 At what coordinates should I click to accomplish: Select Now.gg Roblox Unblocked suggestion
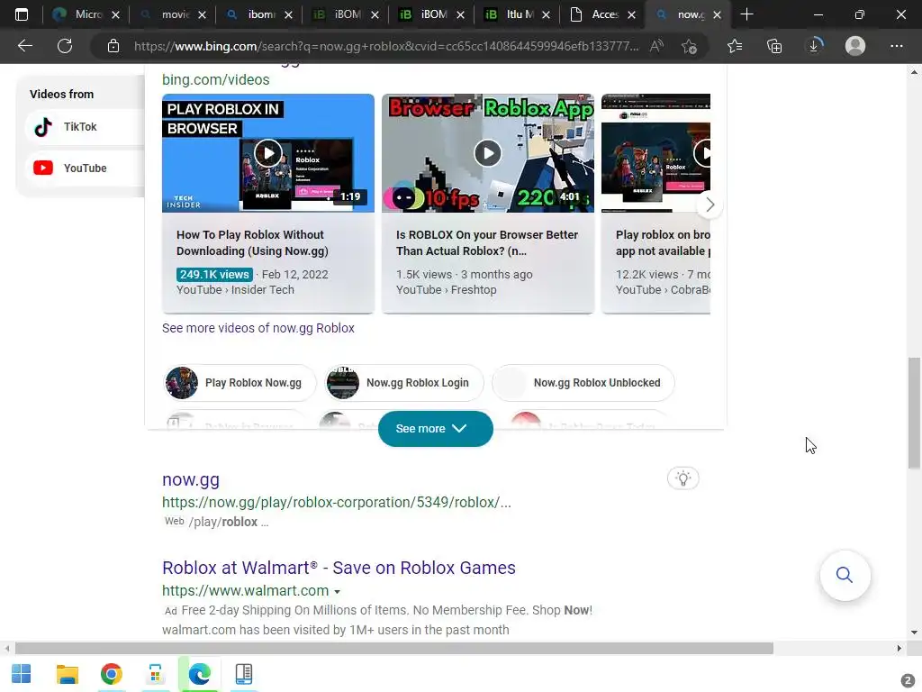(583, 383)
